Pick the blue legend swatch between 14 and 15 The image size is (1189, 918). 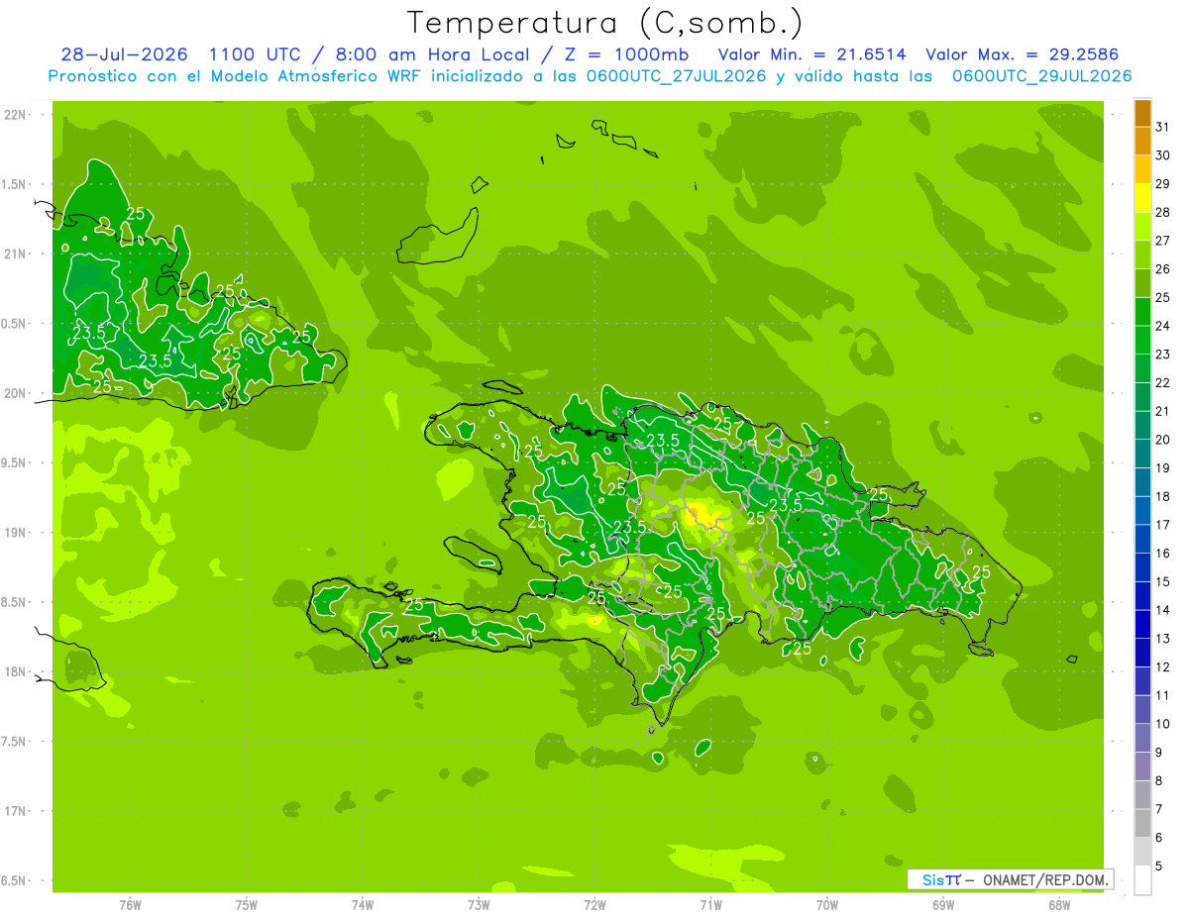[1142, 595]
